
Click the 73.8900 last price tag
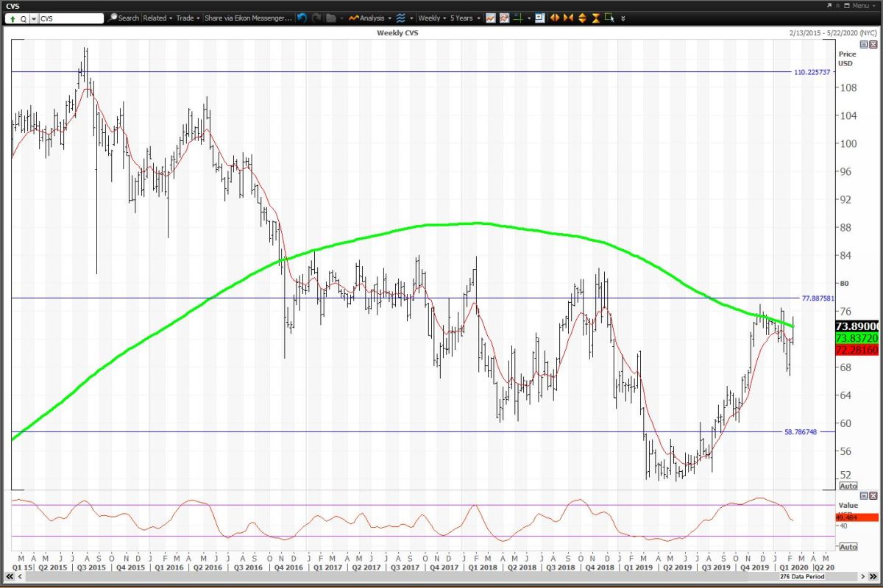(x=858, y=327)
